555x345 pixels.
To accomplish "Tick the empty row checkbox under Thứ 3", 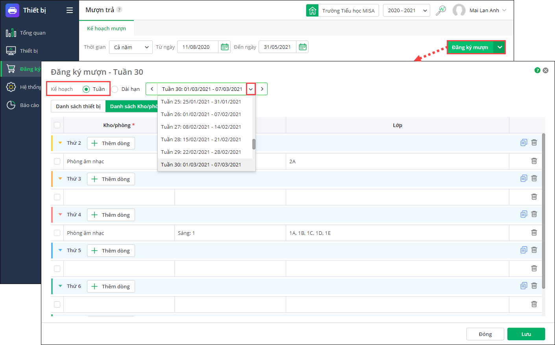I will (x=57, y=197).
